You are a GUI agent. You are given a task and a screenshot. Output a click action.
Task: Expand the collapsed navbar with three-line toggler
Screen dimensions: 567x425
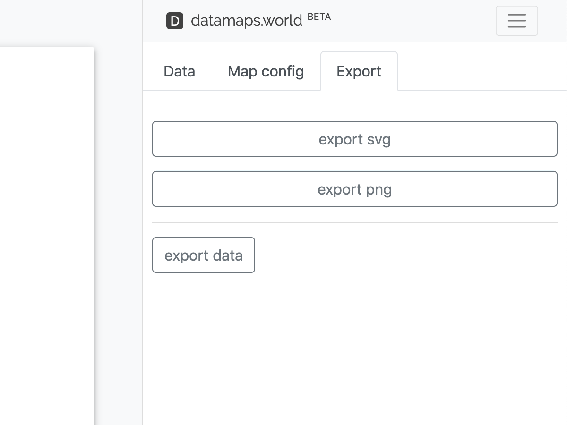(516, 21)
